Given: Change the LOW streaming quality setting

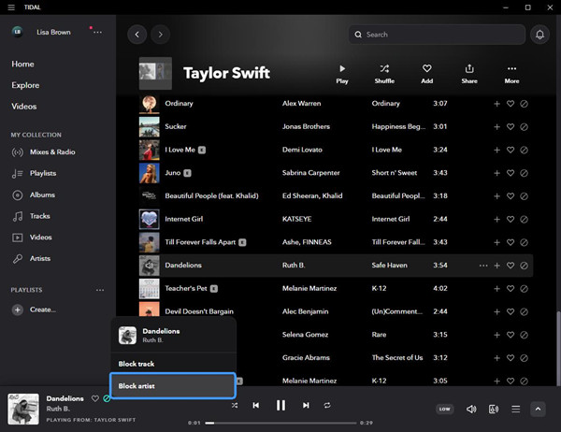Looking at the screenshot, I should [x=445, y=410].
